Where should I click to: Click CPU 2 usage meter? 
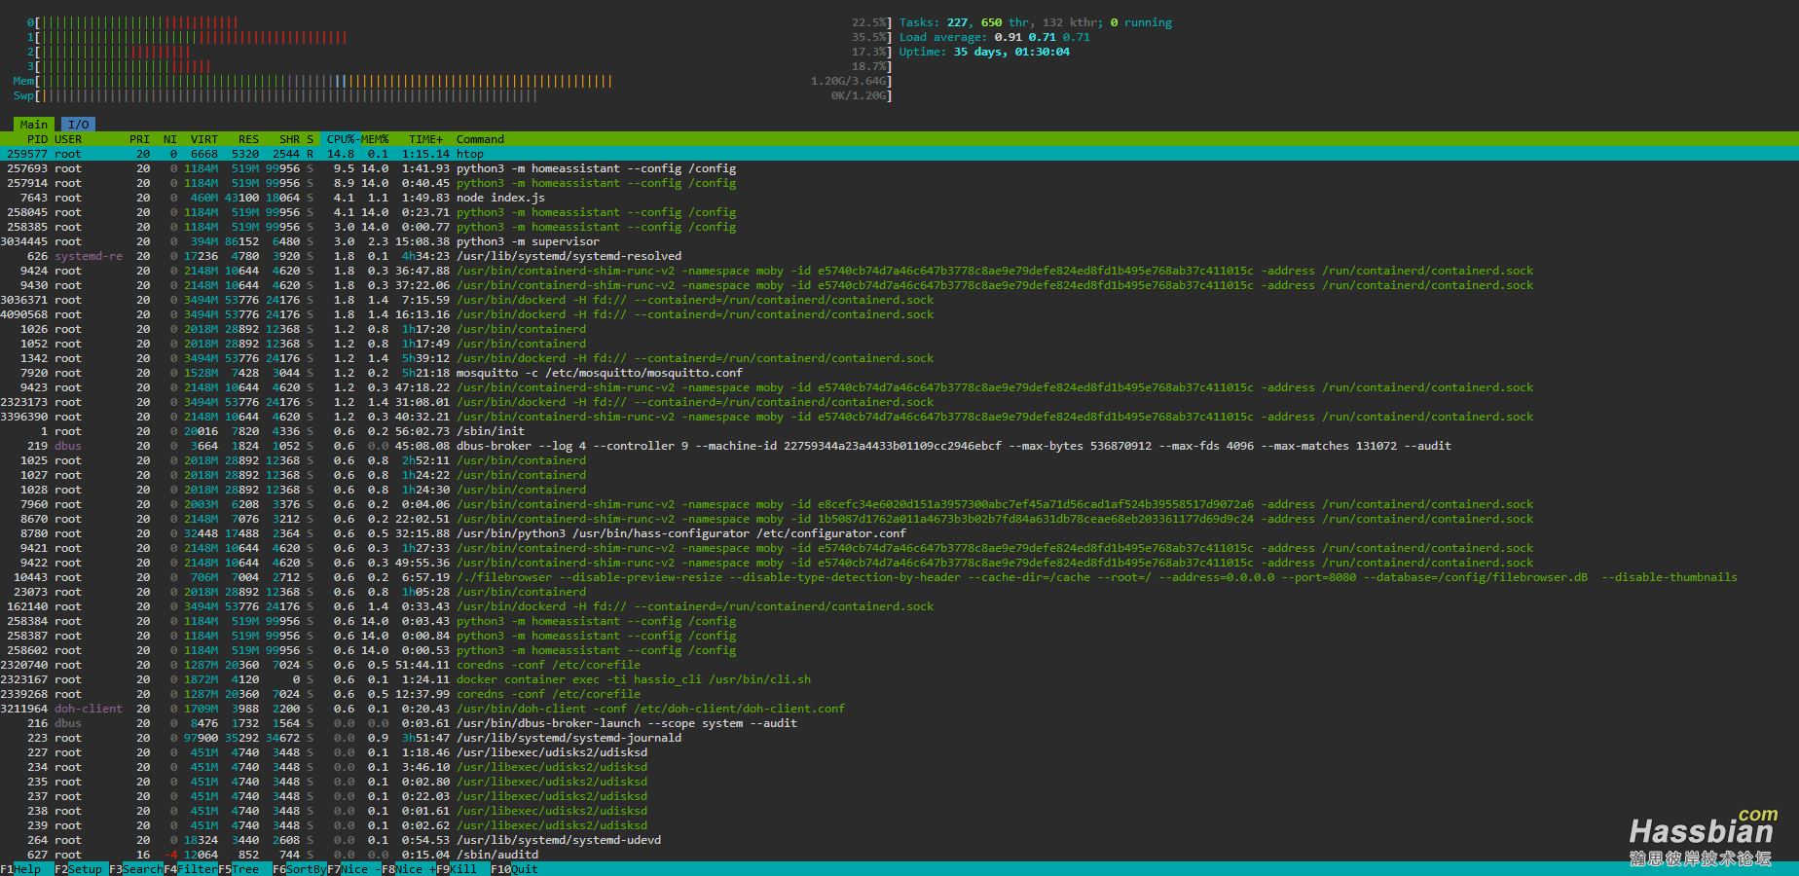pyautogui.click(x=459, y=52)
